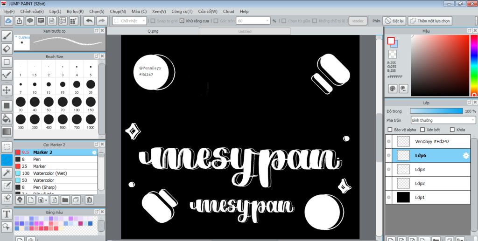Open the brush folder icon
Viewport: 478px width, 241px height.
point(64,200)
